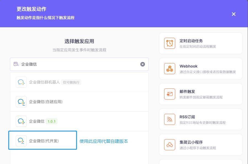Viewport: 248px width, 164px height.
Task: Close the 更改触发动作 dialog
Action: [234, 14]
